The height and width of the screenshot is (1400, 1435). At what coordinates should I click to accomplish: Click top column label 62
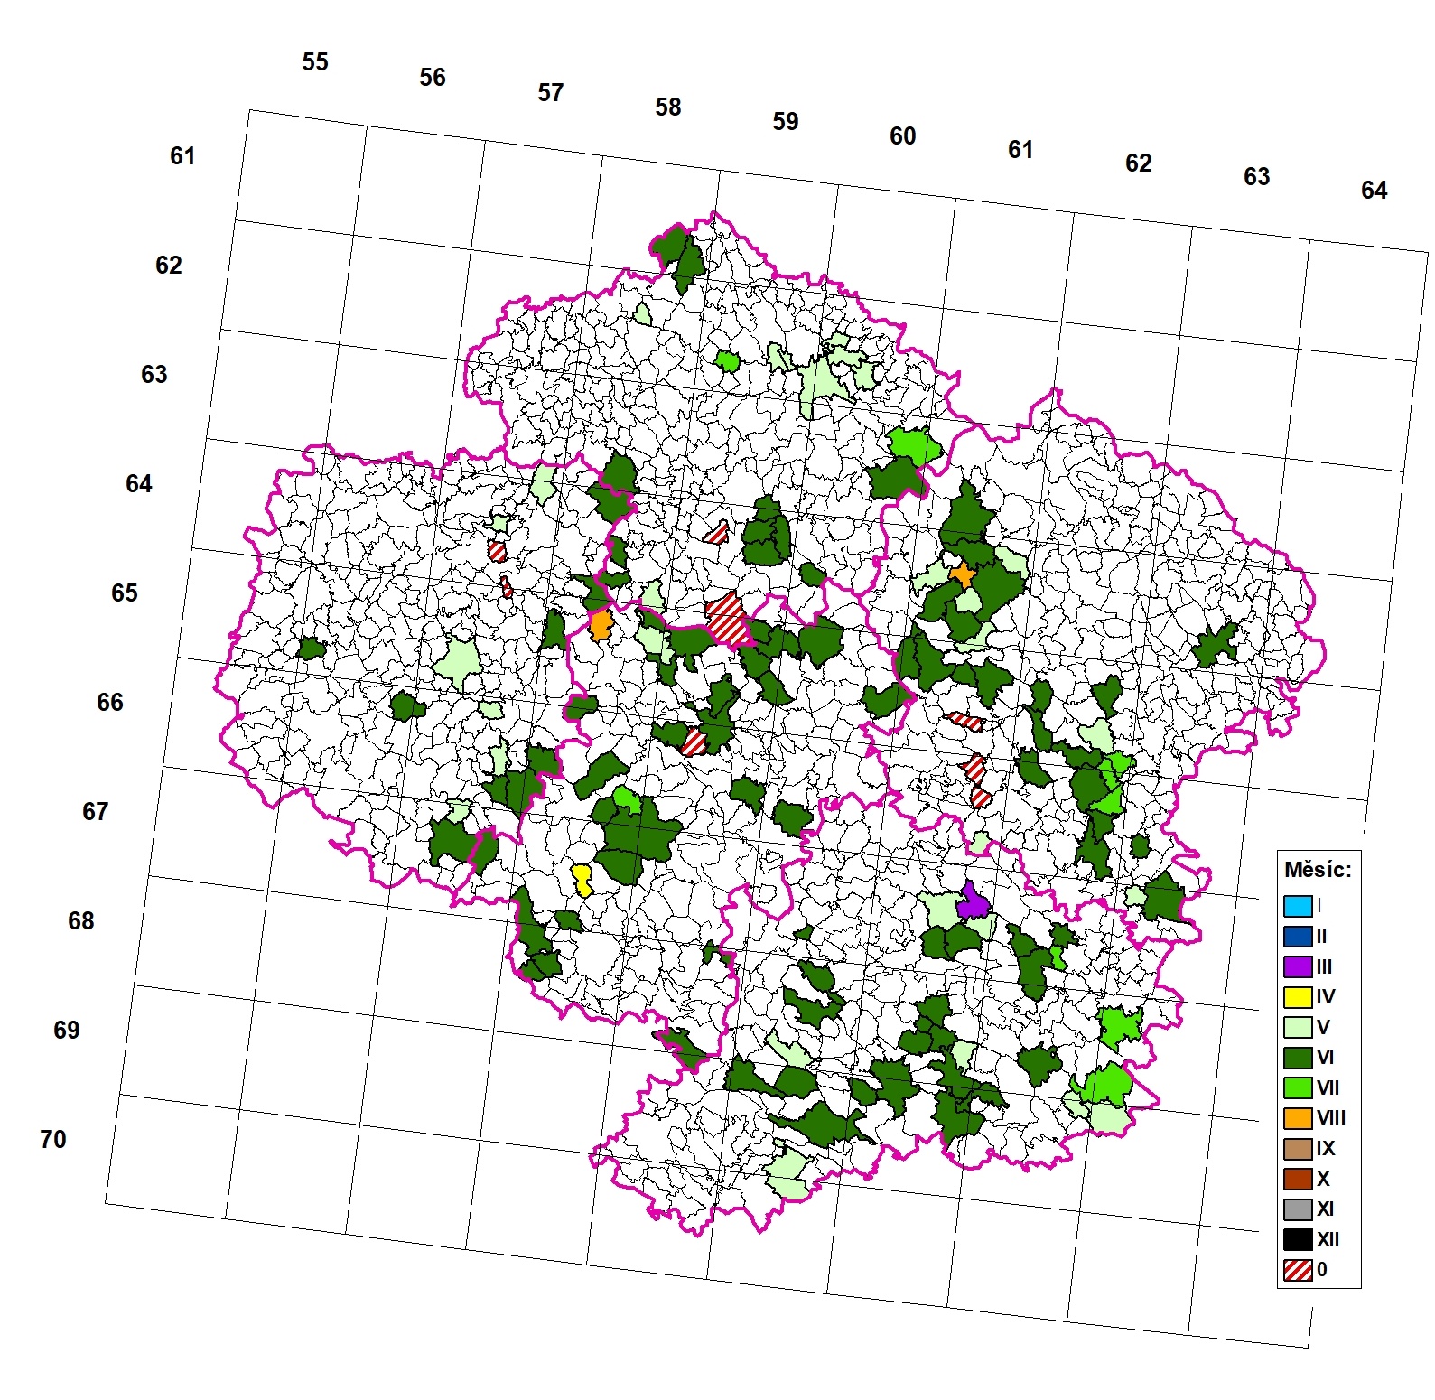(1139, 163)
